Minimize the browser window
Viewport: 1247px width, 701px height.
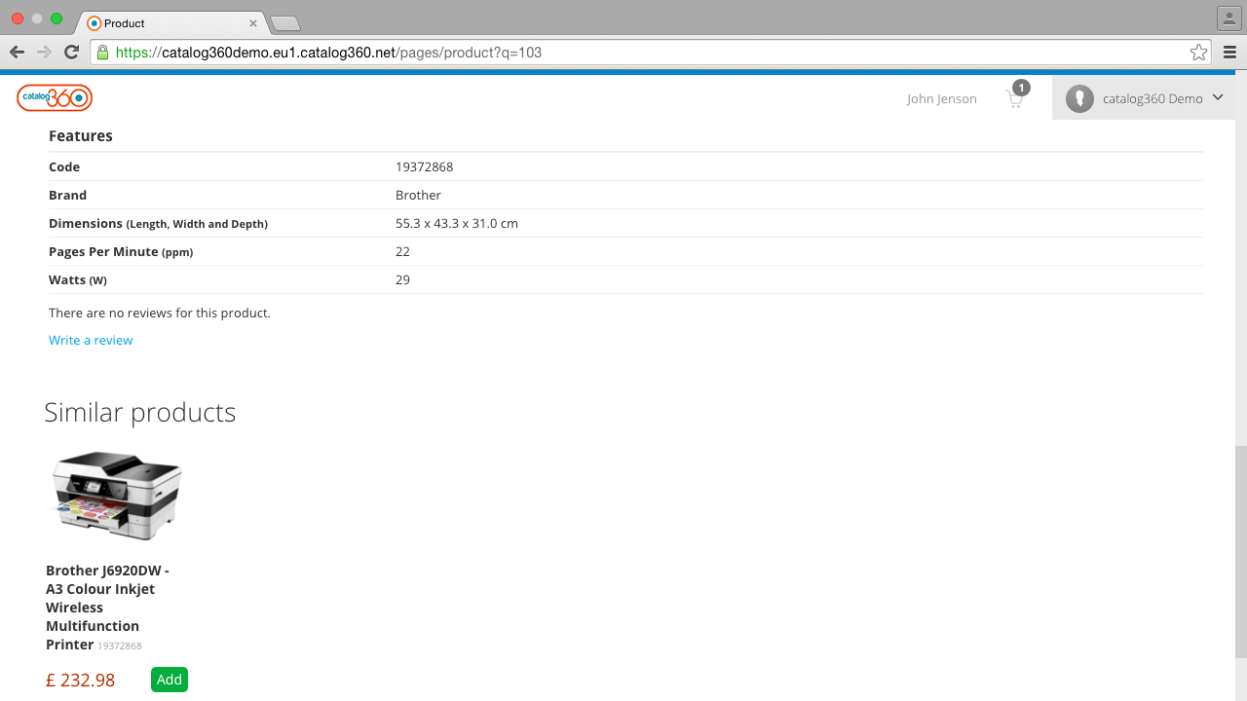click(37, 18)
